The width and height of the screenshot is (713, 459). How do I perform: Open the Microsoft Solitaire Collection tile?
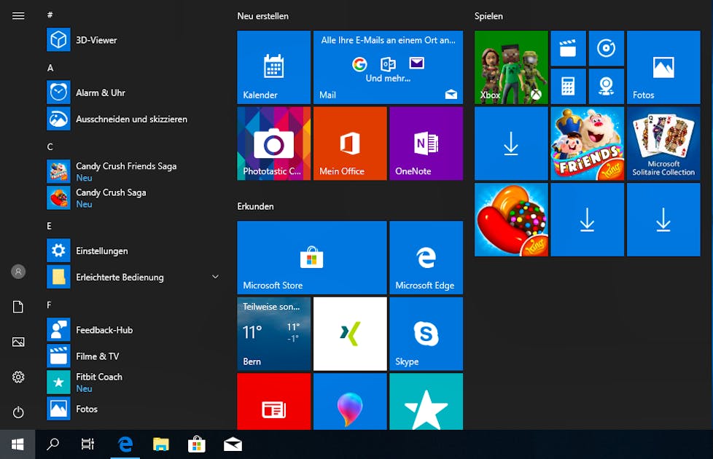pos(663,144)
